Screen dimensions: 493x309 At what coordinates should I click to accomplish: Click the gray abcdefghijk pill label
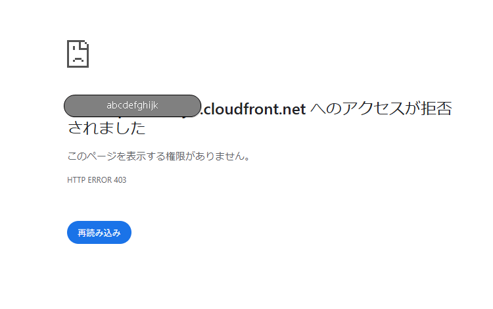(x=132, y=106)
